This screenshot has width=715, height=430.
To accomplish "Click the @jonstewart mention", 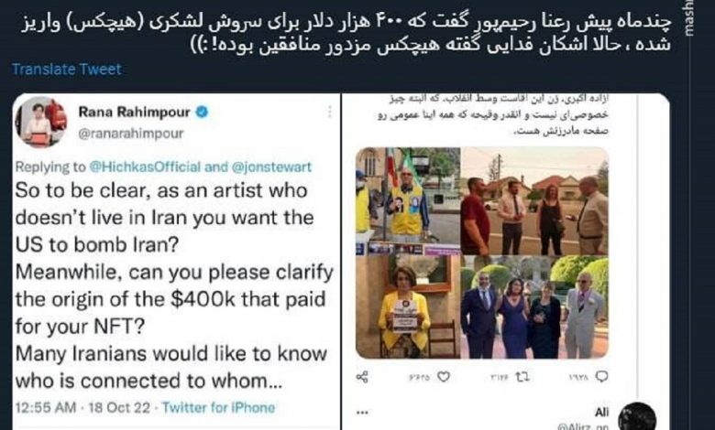I will click(271, 167).
